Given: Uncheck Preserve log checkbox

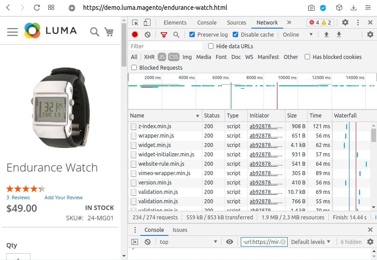Looking at the screenshot, I should point(192,34).
